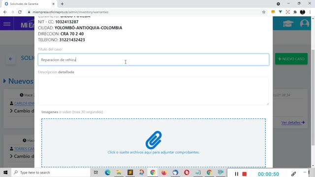Click the paperclip attach files icon

(154, 140)
